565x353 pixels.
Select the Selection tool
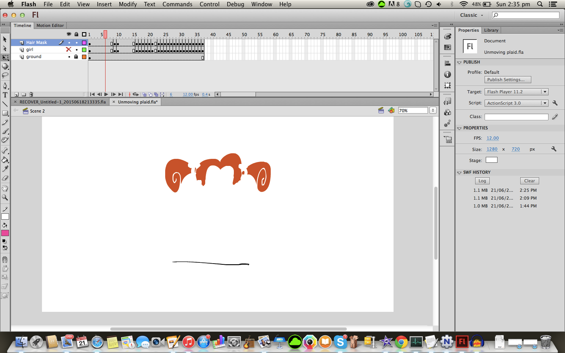tap(5, 39)
